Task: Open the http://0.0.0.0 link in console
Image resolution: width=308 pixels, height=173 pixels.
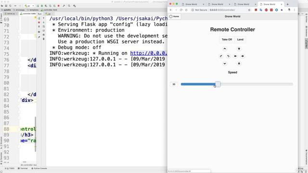Action: pos(149,53)
